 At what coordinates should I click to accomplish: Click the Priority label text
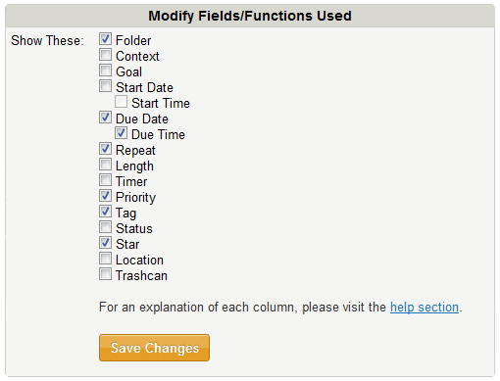[x=135, y=198]
